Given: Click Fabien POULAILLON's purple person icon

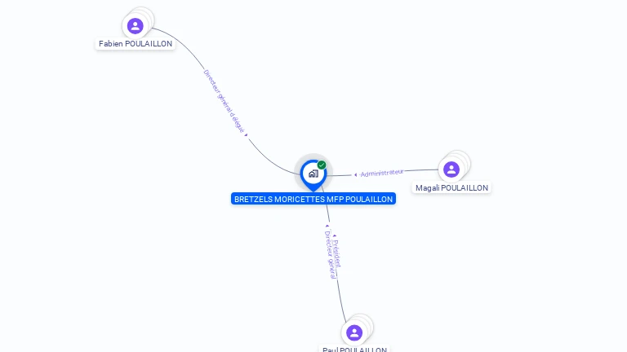Looking at the screenshot, I should coord(136,26).
